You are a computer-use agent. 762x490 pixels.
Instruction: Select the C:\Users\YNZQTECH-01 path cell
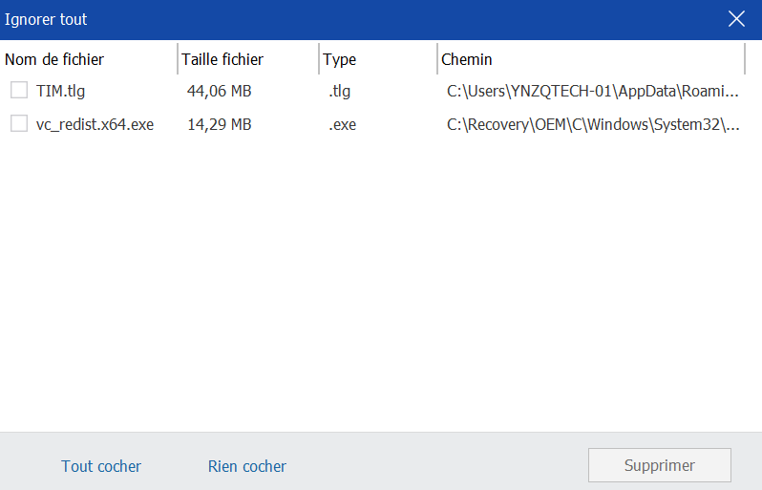[x=593, y=91]
